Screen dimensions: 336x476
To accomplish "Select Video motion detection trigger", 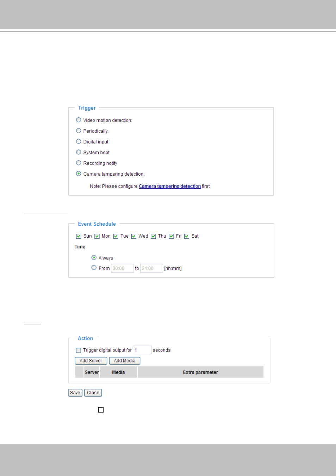I will [79, 120].
